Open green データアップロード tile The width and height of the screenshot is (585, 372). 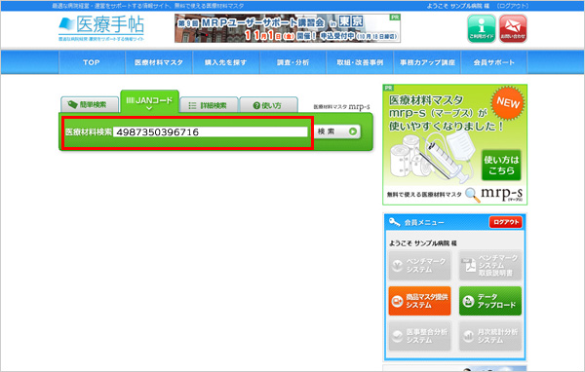(489, 301)
